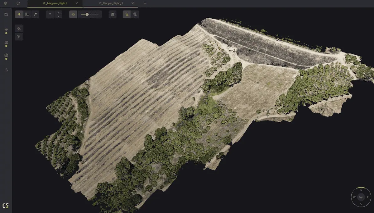The image size is (374, 213).
Task: Toggle the point visibility eye button
Action: pyautogui.click(x=127, y=15)
